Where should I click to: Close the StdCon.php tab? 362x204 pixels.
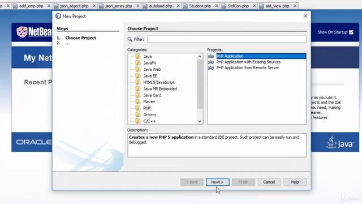click(x=255, y=6)
